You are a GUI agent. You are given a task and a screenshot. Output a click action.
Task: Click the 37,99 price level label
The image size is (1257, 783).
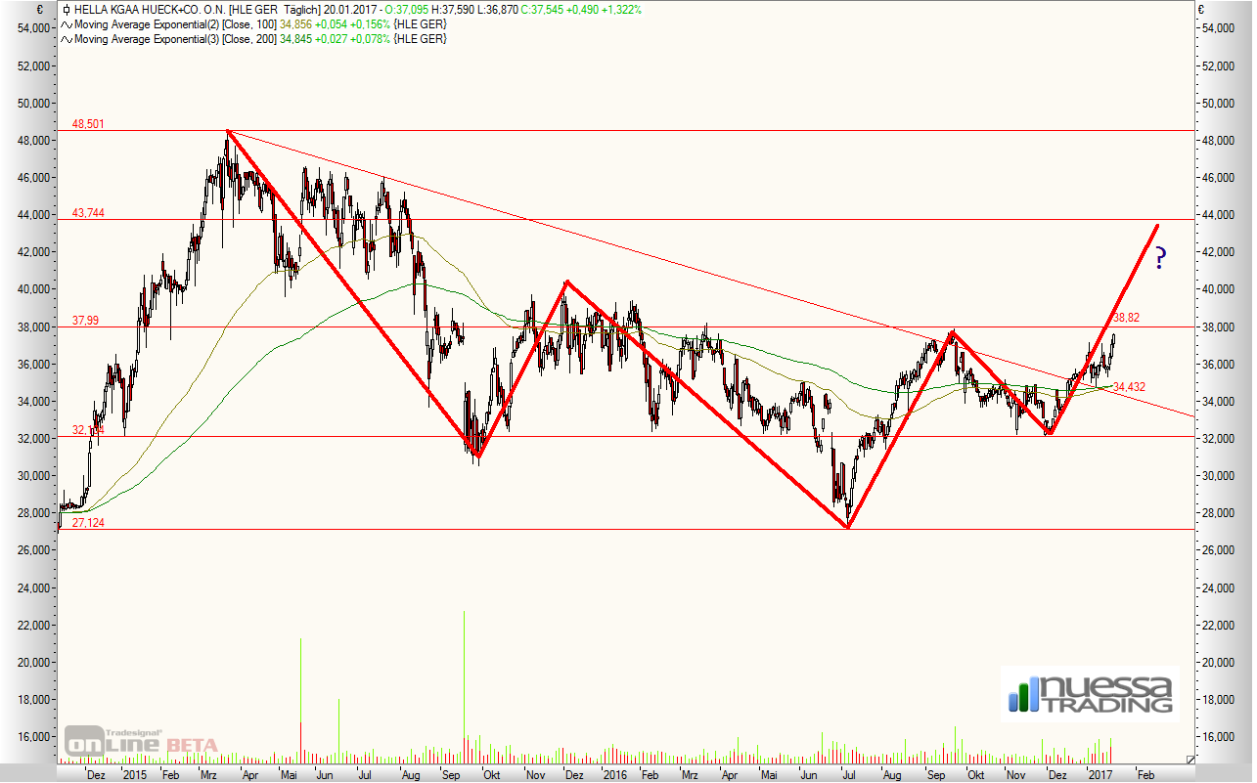[x=85, y=320]
